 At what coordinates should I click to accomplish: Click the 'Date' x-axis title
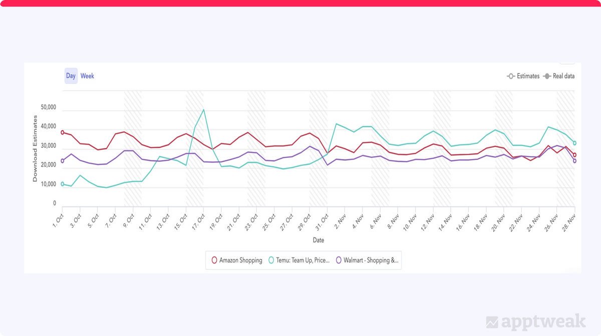pyautogui.click(x=319, y=240)
